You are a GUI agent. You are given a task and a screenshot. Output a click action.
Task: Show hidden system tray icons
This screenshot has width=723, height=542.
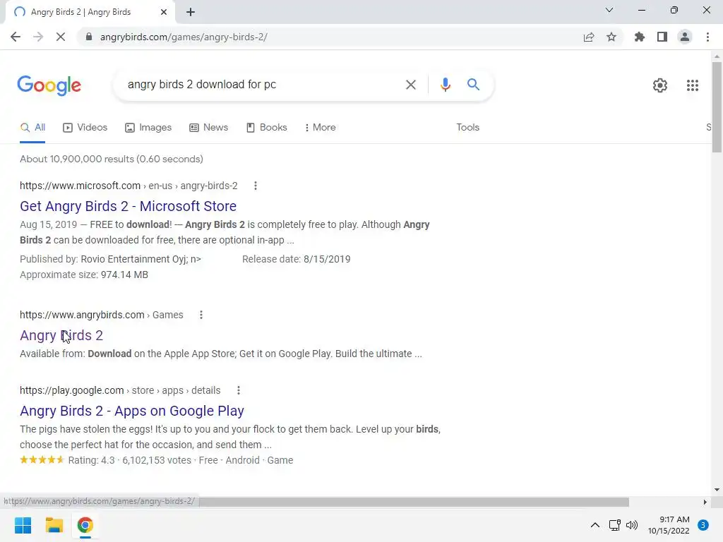pyautogui.click(x=595, y=525)
